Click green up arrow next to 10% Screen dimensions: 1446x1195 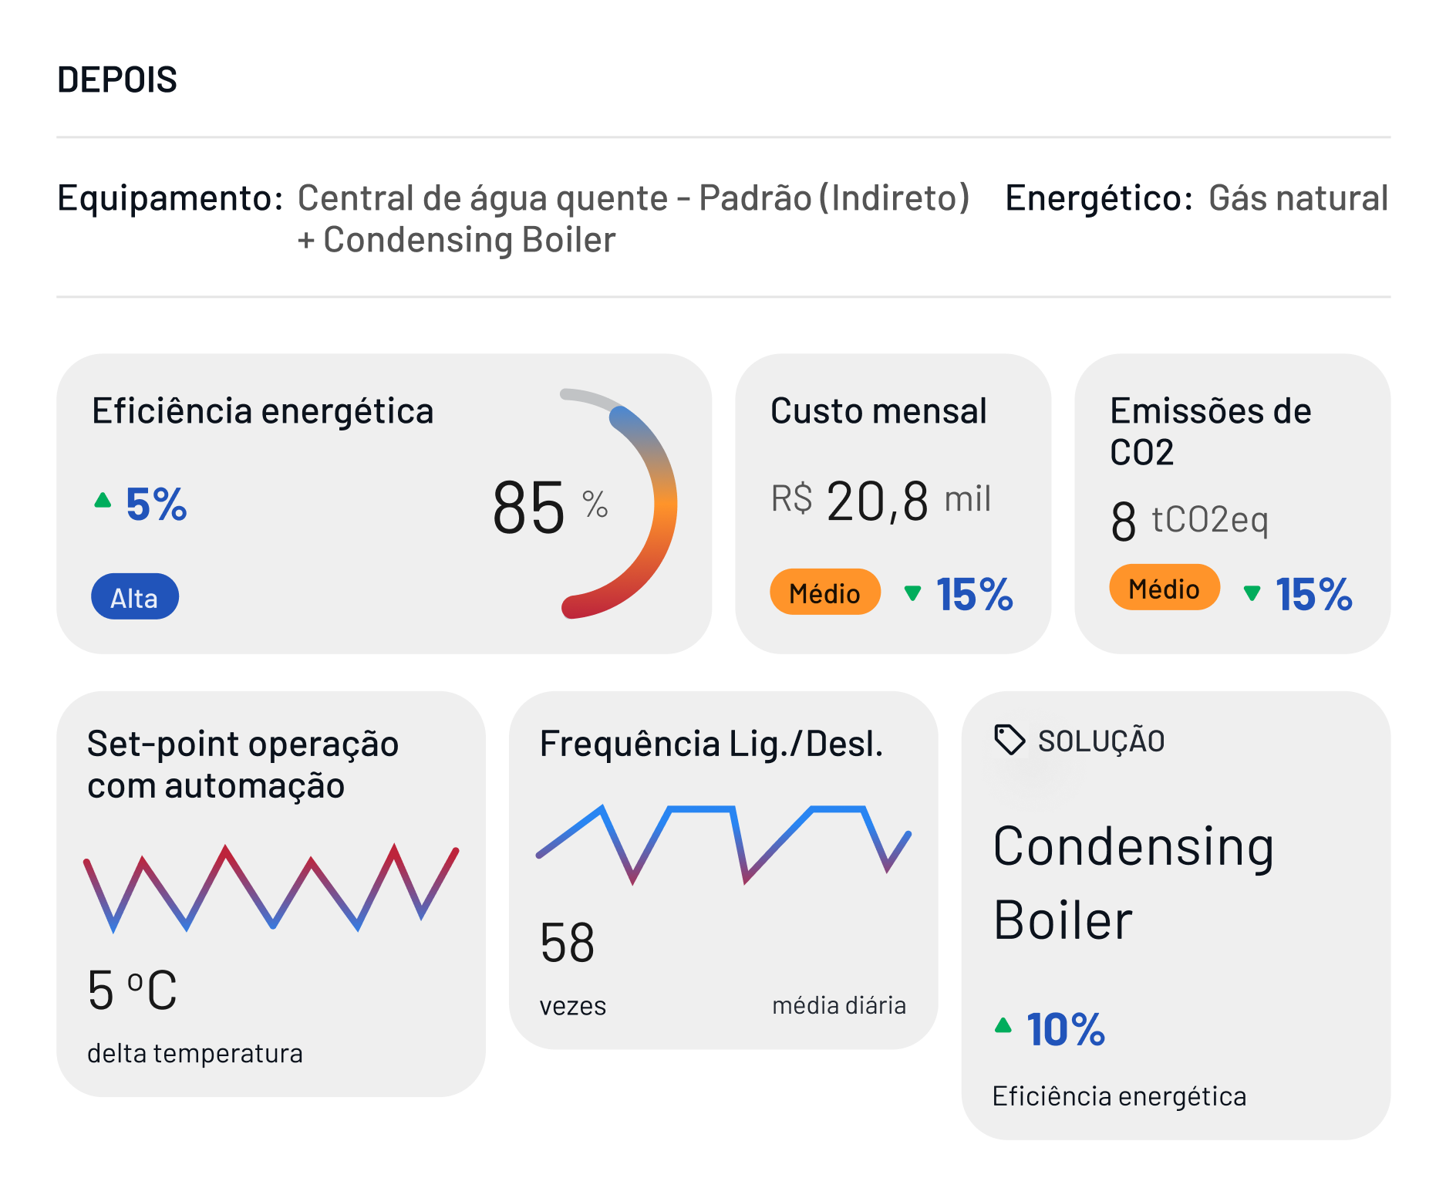pyautogui.click(x=1003, y=1025)
